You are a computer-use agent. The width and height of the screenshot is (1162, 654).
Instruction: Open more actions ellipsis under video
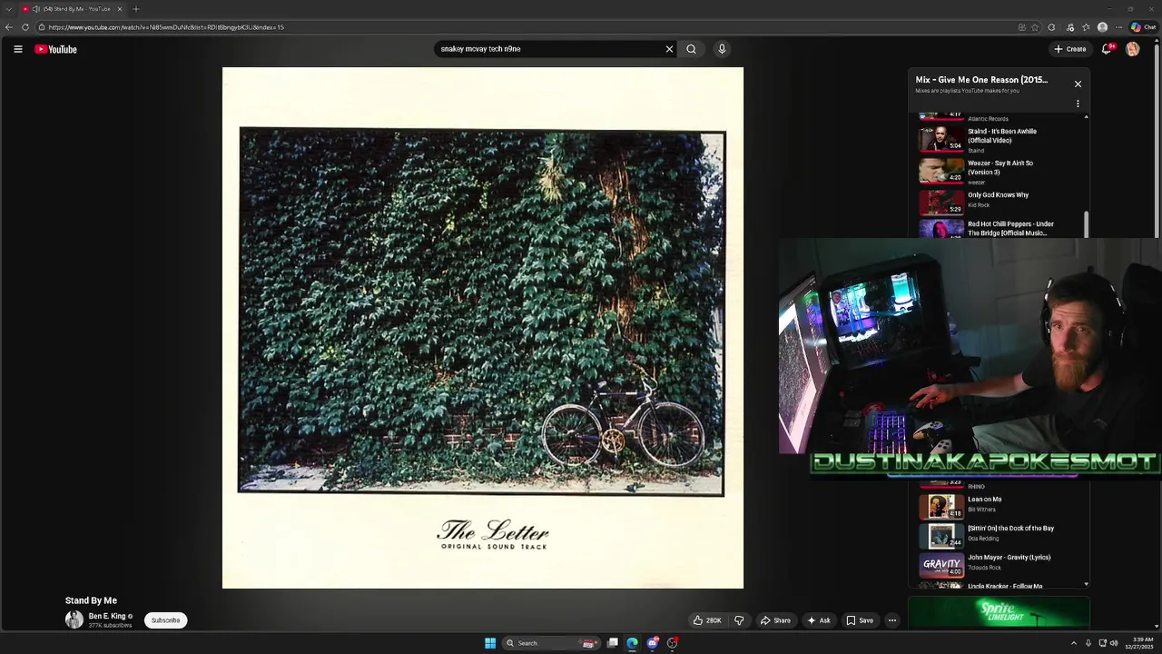coord(891,620)
